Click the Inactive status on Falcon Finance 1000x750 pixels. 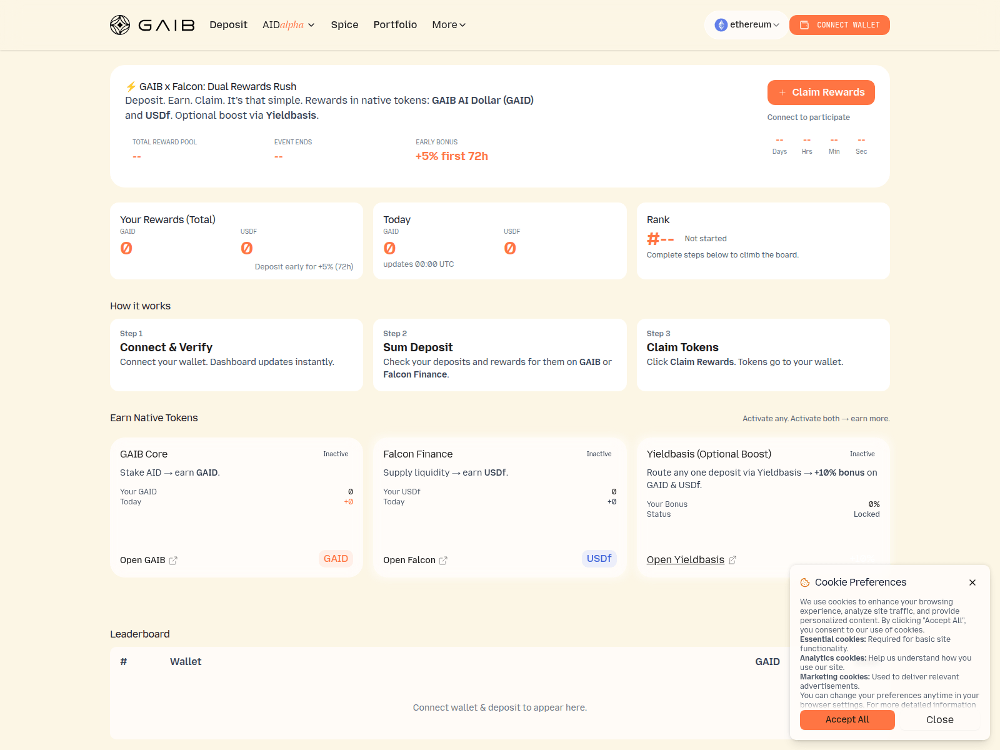click(599, 454)
